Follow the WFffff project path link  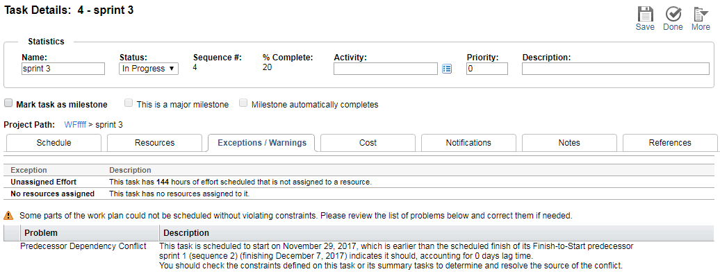click(75, 125)
